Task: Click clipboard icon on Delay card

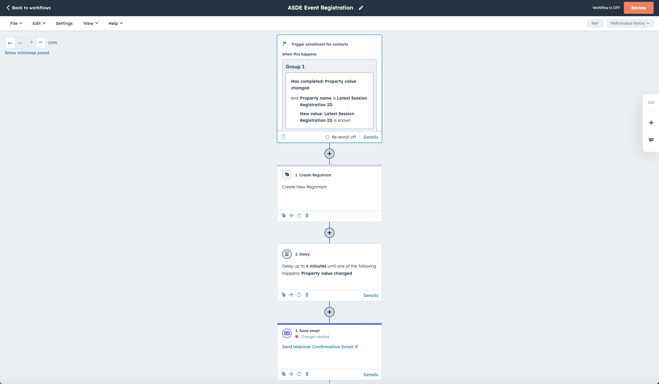Action: pos(299,295)
